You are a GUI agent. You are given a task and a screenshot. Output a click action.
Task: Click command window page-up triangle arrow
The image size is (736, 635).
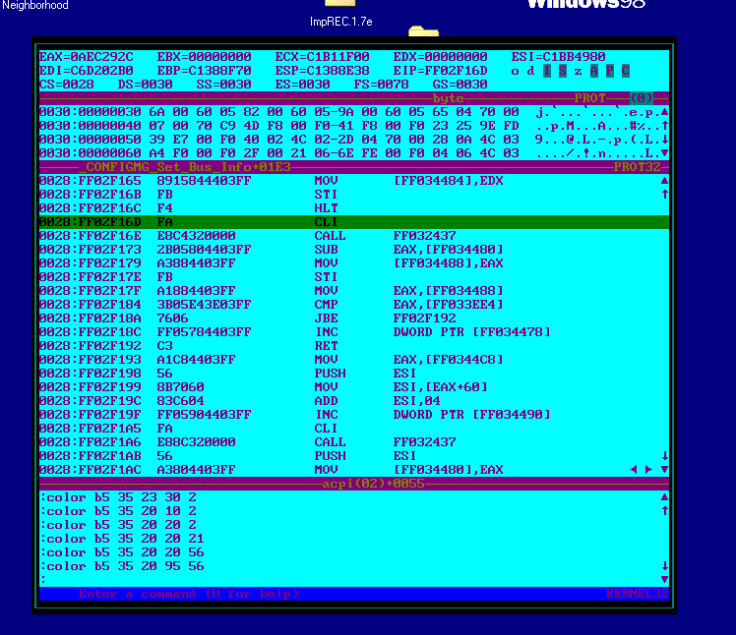click(664, 497)
